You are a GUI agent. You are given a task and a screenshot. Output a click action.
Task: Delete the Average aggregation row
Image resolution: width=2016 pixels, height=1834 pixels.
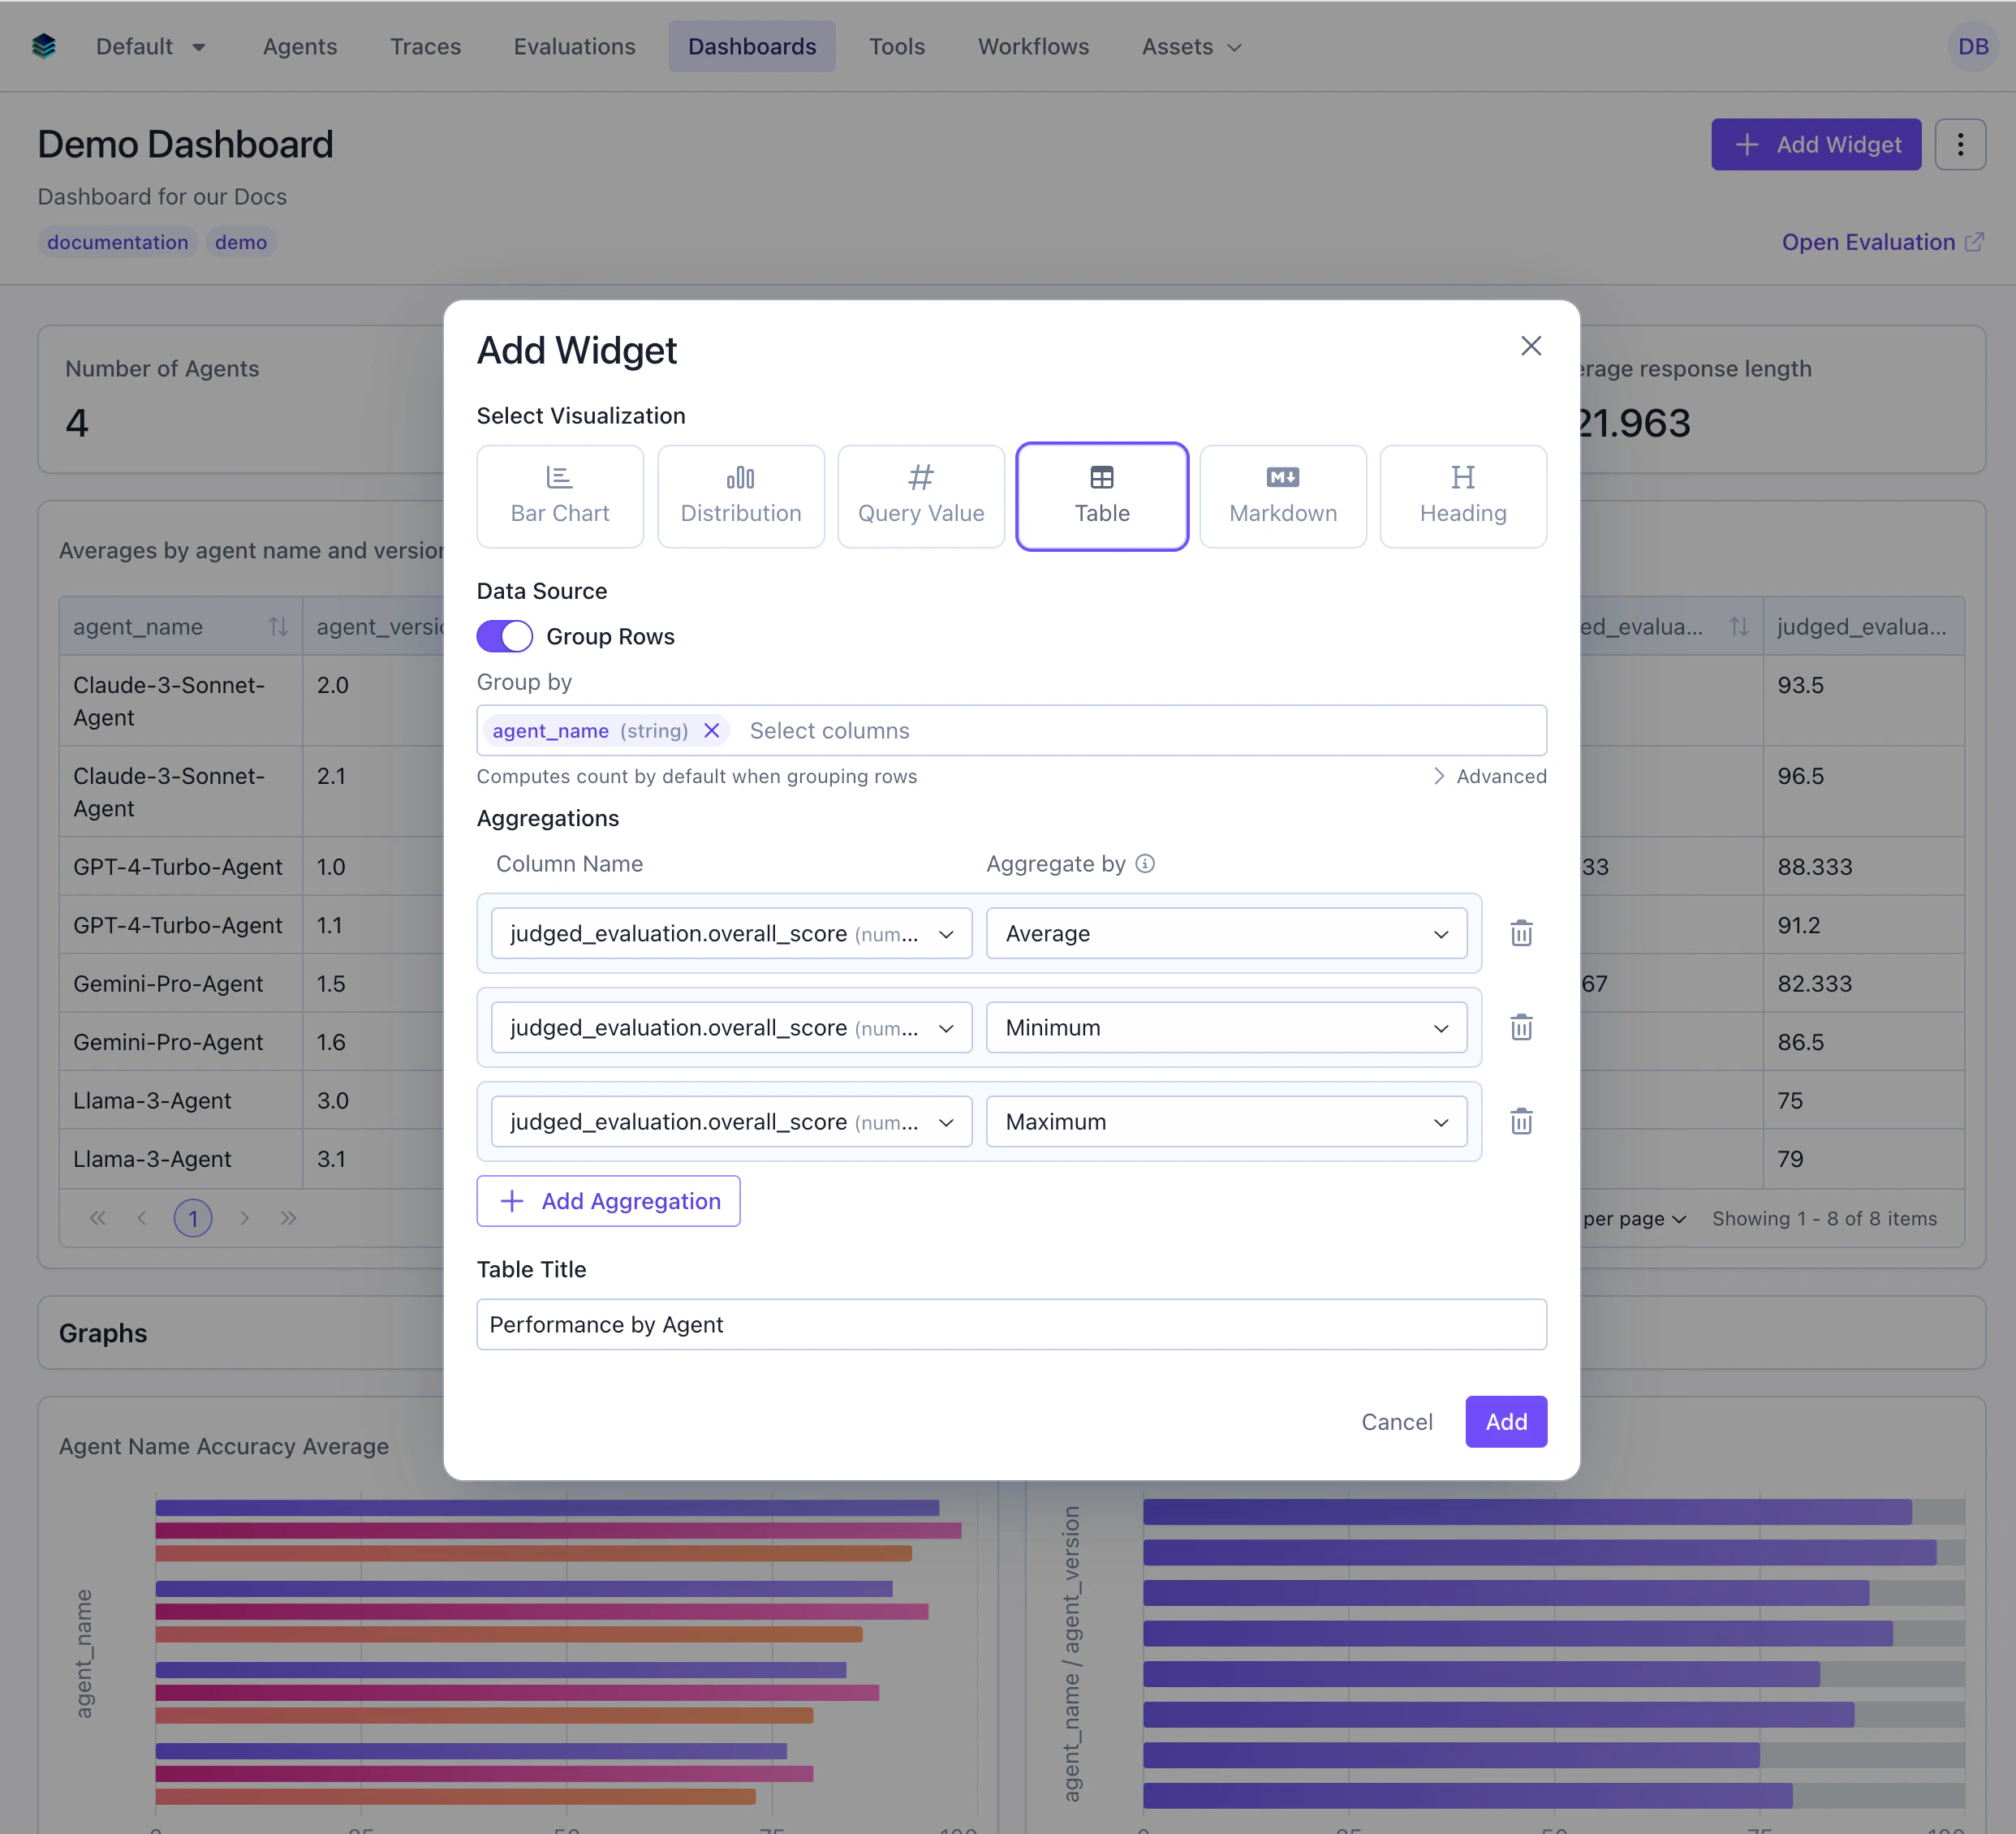pyautogui.click(x=1521, y=932)
